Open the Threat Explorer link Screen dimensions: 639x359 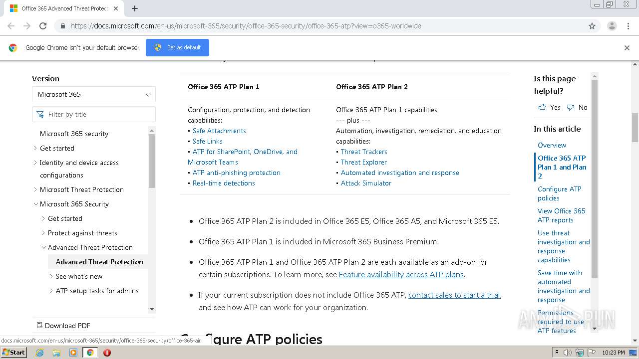[364, 162]
